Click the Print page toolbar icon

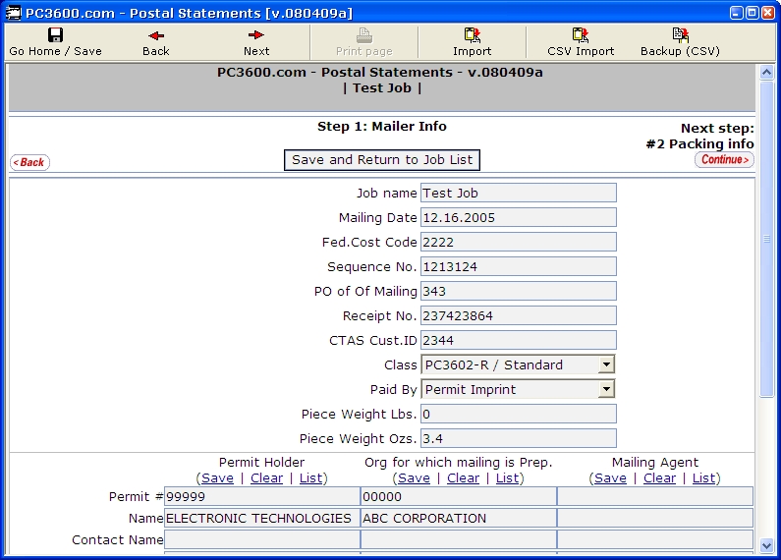point(364,34)
